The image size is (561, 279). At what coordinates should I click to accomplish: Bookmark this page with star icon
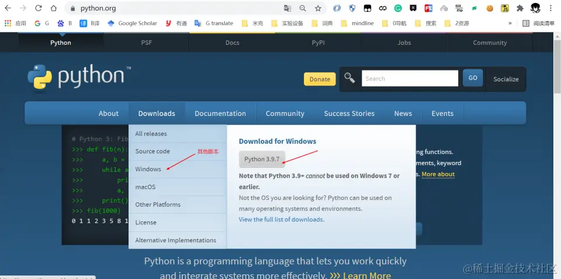[318, 8]
